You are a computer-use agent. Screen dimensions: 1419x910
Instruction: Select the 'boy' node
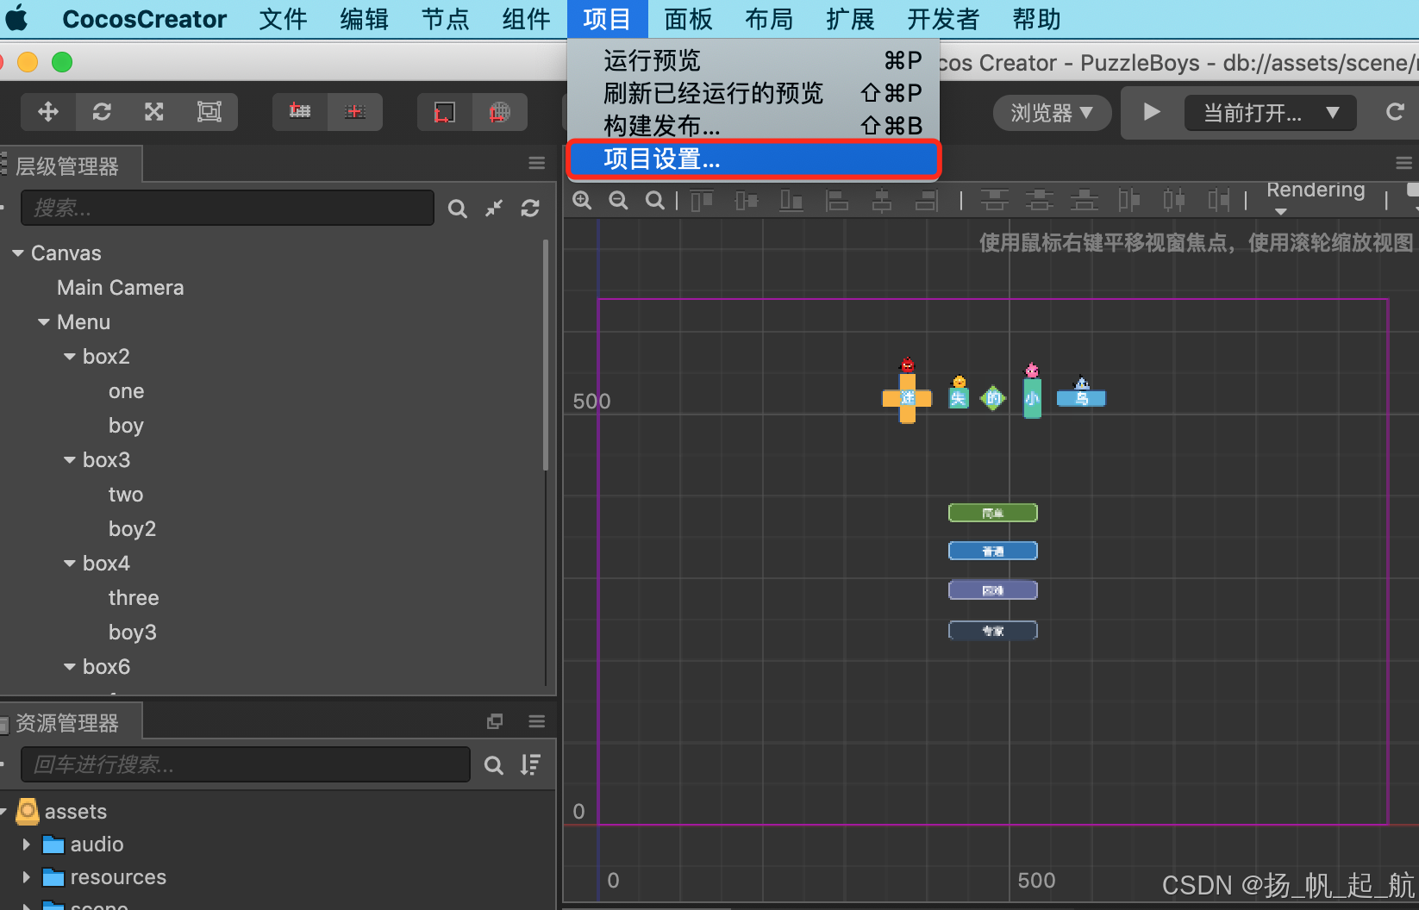click(126, 426)
